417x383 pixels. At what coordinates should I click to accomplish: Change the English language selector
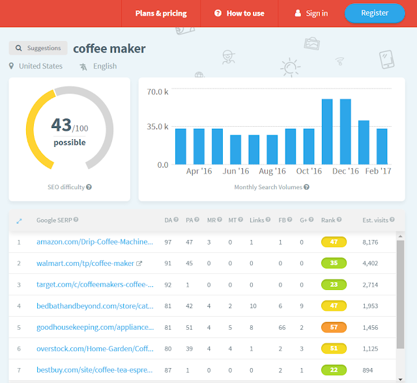(98, 66)
